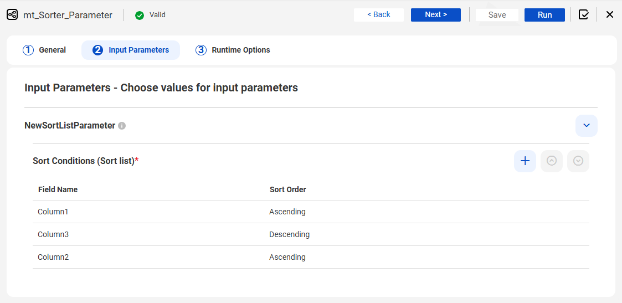622x303 pixels.
Task: Click the info icon next to NewSortListParameter
Action: [122, 126]
